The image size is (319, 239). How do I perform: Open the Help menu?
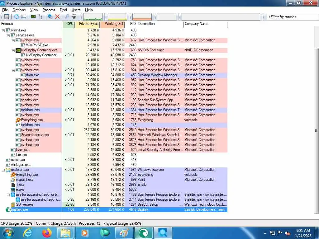(89, 10)
